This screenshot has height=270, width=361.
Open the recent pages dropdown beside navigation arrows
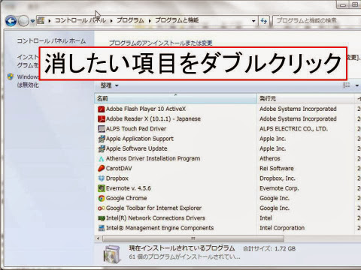[x=32, y=21]
